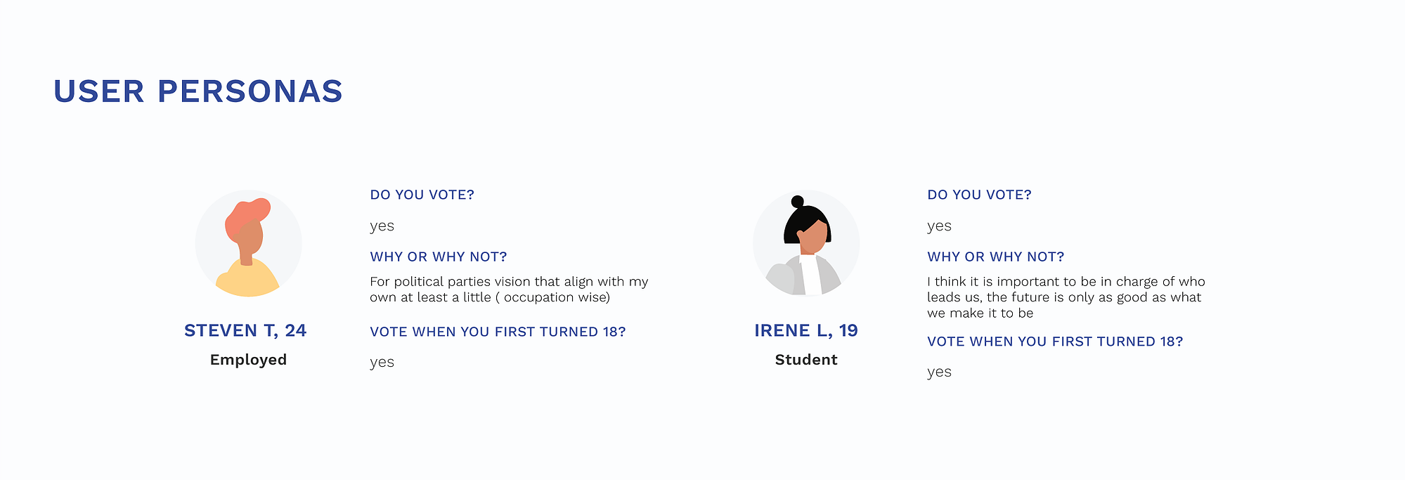
Task: Click Steven's VOTE WHEN YOU FIRST TURNED 18?
Action: [x=498, y=332]
